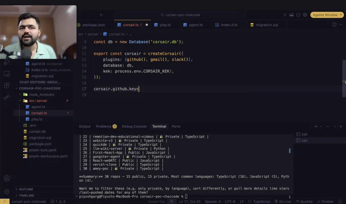Switch to the Ports panel tab
The image size is (346, 204).
[x=176, y=126]
